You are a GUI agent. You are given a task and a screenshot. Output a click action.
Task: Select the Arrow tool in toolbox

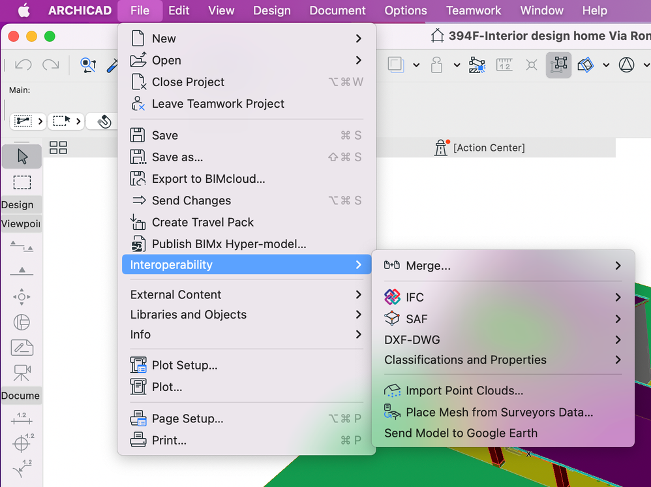click(22, 157)
